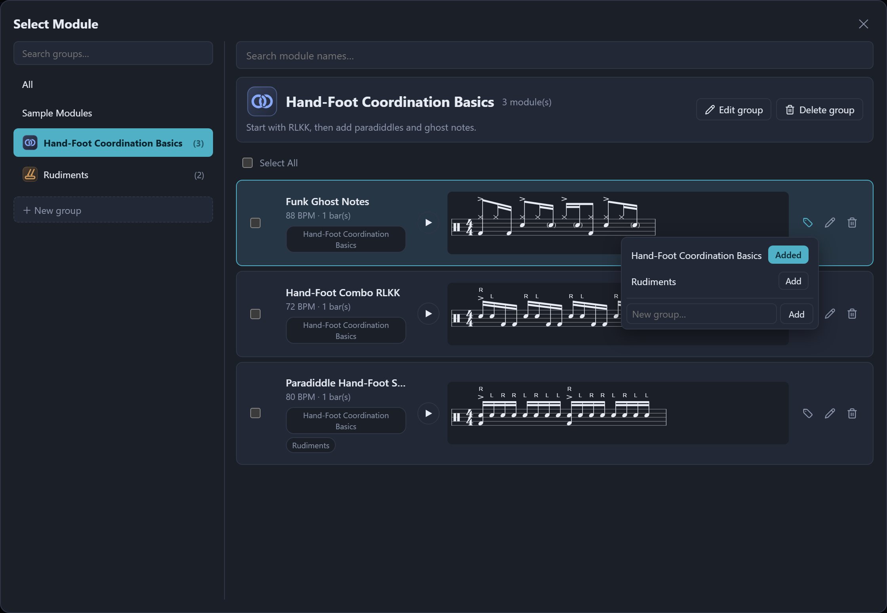This screenshot has width=887, height=613.
Task: Toggle the Added button for Hand-Foot Coordination Basics
Action: tap(788, 255)
